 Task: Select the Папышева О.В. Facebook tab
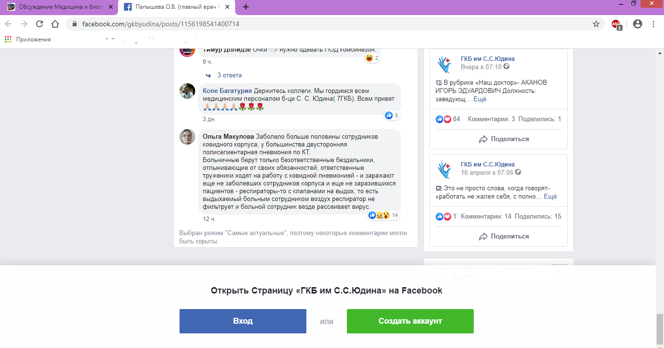coord(177,7)
